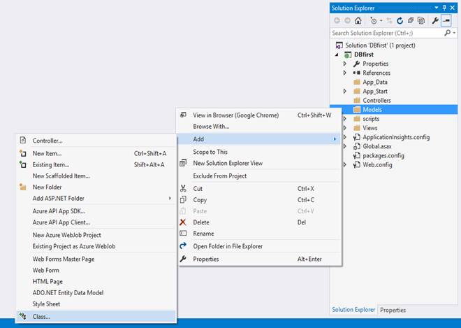461x328 pixels.
Task: Click the References node icon
Action: (357, 73)
